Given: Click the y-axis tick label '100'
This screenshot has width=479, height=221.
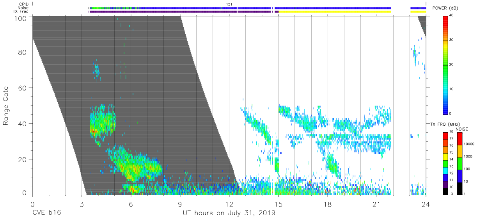Looking at the screenshot, I should coord(21,18).
